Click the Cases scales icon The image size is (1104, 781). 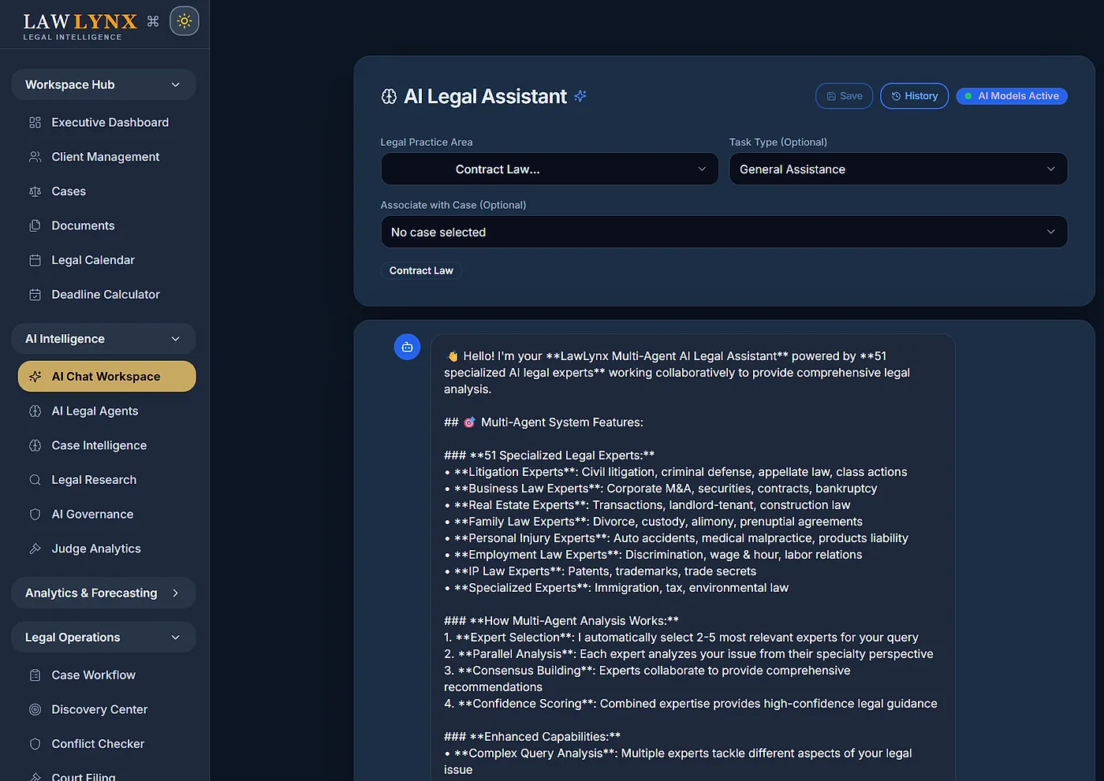click(35, 192)
